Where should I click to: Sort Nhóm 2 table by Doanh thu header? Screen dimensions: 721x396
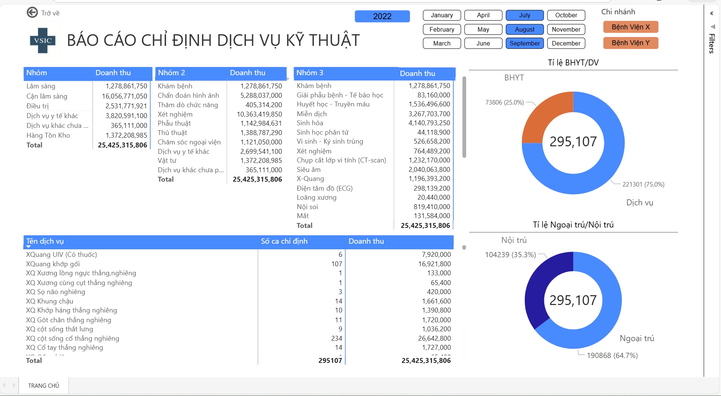[247, 73]
